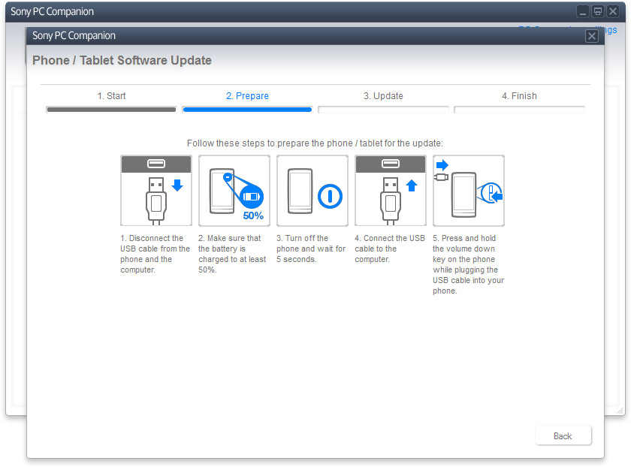631x467 pixels.
Task: Click the gray Start progress bar
Action: pos(111,110)
